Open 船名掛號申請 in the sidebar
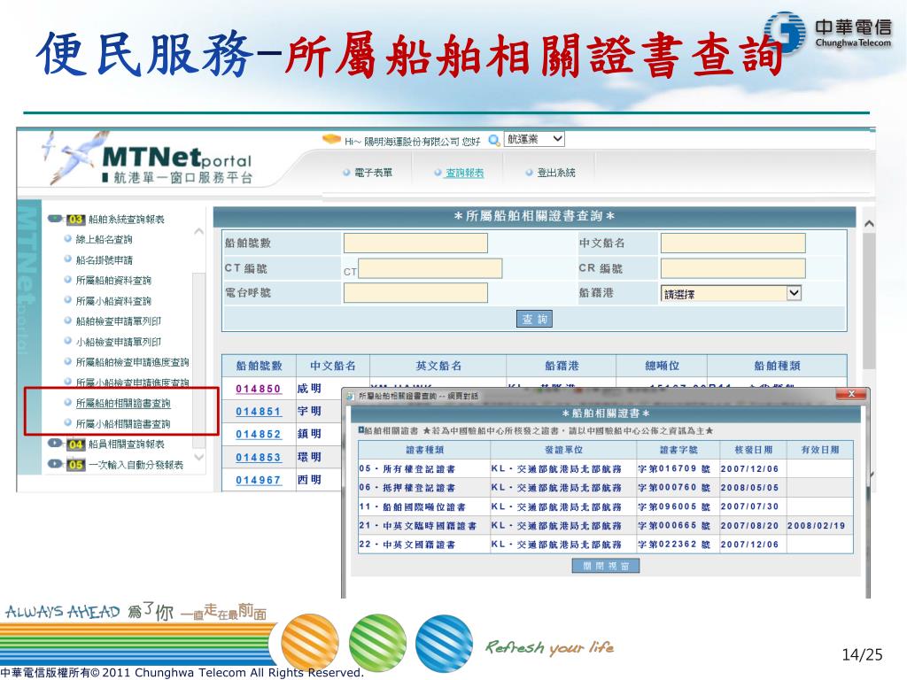 coord(105,259)
